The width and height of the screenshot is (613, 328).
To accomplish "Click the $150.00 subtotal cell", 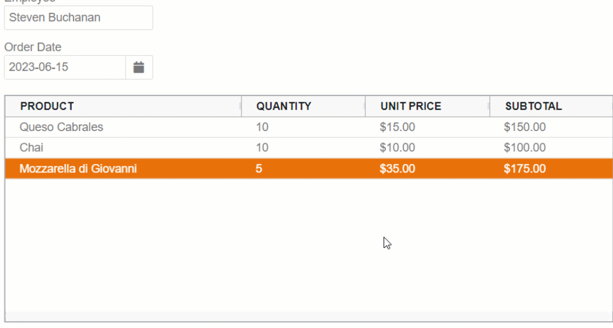I will tap(525, 127).
